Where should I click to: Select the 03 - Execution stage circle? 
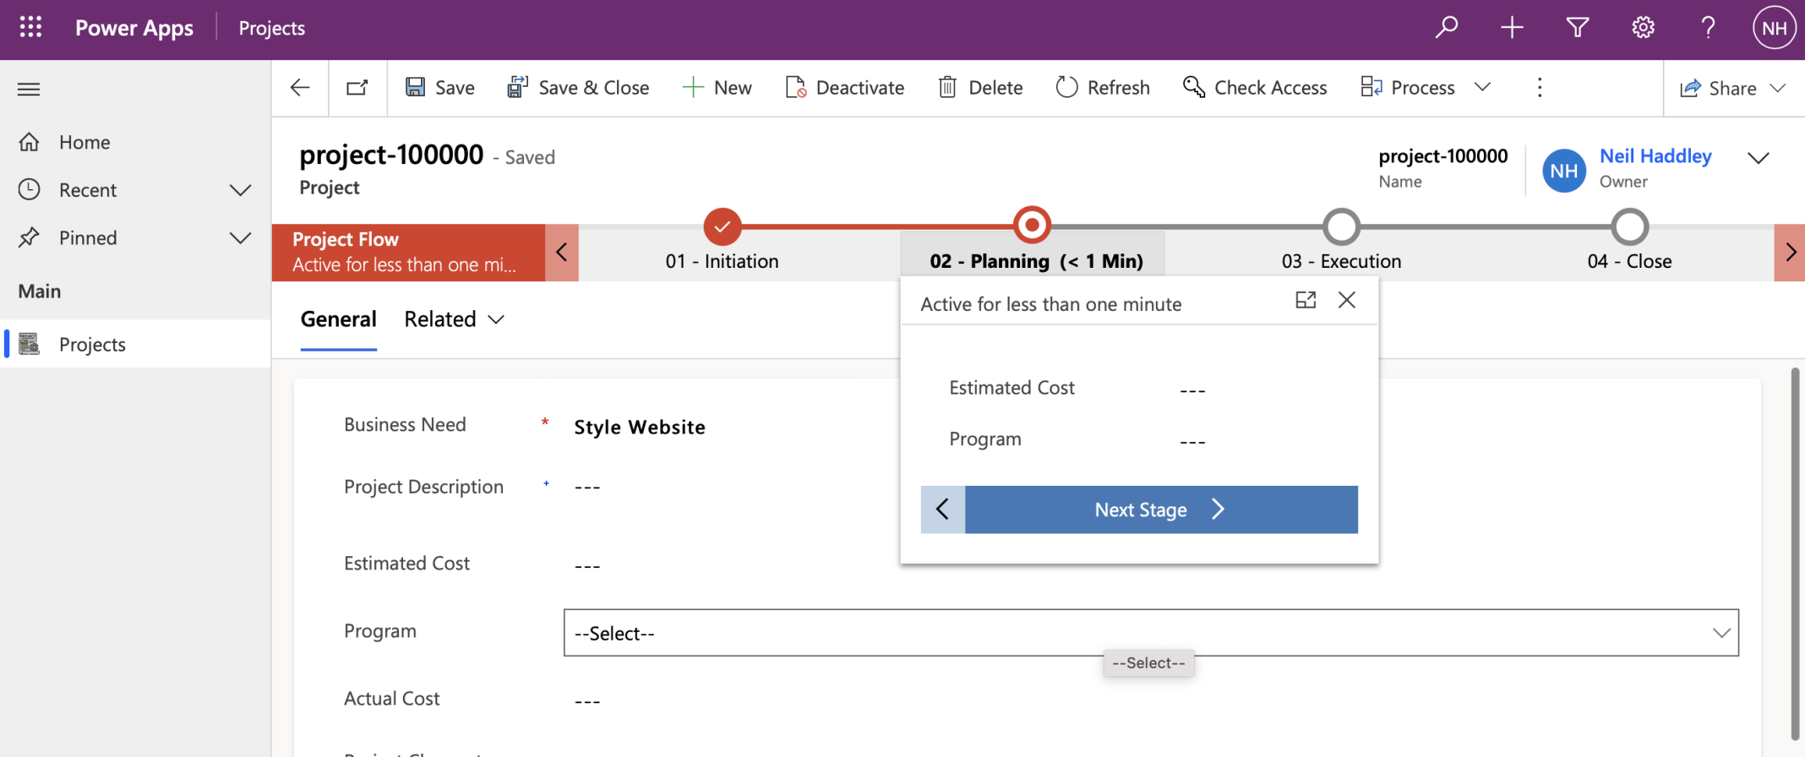[x=1341, y=226]
